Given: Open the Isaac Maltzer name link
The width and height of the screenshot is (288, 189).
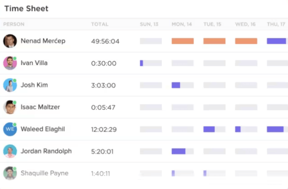Looking at the screenshot, I should [x=40, y=107].
